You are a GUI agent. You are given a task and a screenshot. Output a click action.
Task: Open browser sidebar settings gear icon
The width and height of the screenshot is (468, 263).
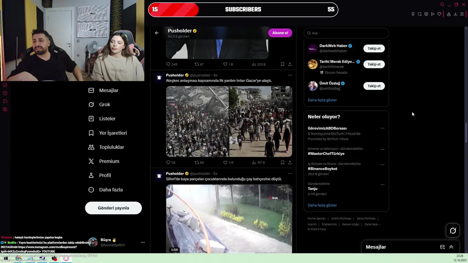[x=5, y=109]
